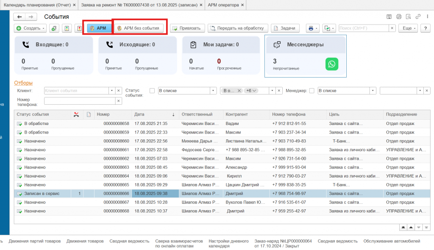Click the print preview magnifier icon

(408, 17)
